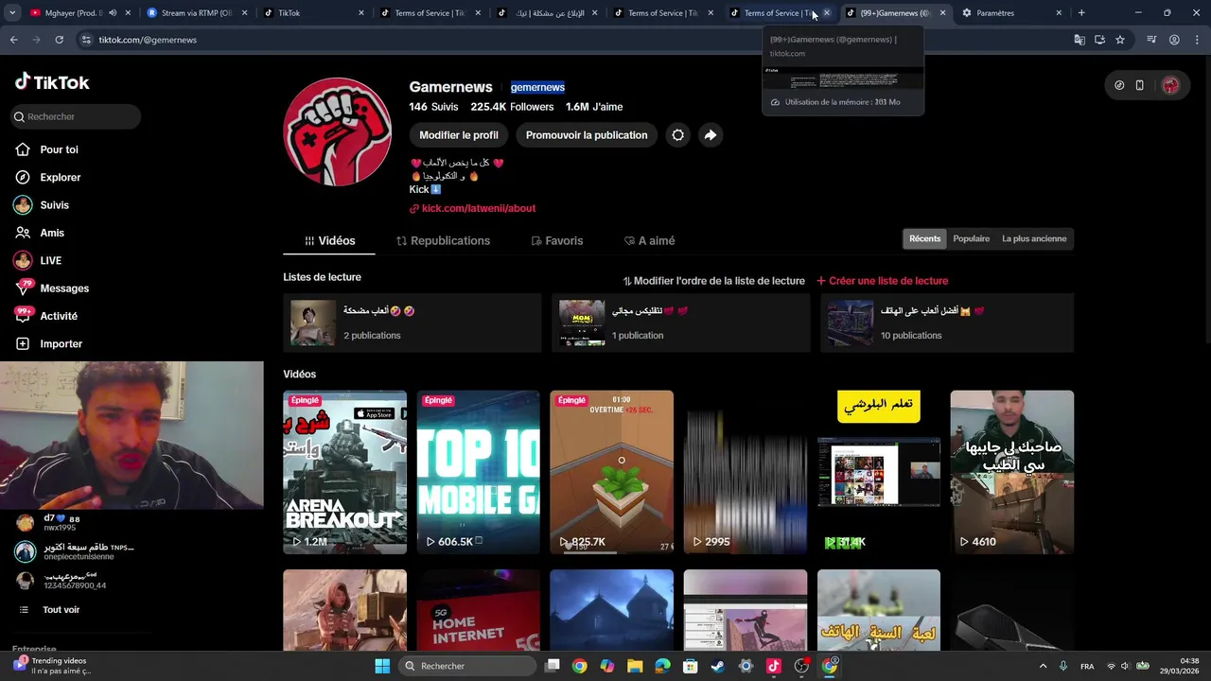This screenshot has width=1211, height=681.
Task: Click Promouvoir la publication button
Action: coord(587,135)
